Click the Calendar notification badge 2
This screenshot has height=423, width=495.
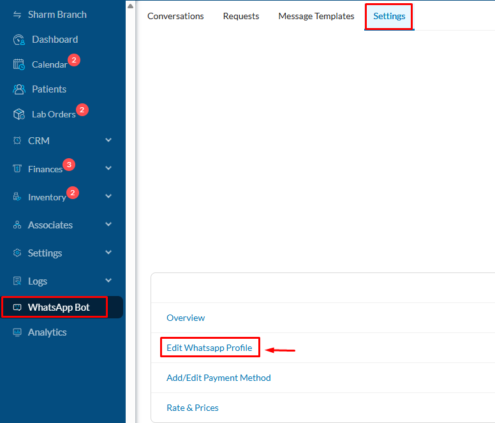click(x=74, y=60)
